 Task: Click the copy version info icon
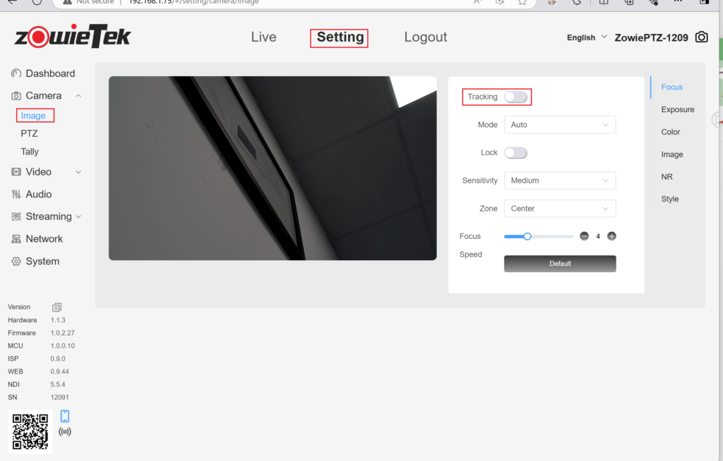click(57, 307)
